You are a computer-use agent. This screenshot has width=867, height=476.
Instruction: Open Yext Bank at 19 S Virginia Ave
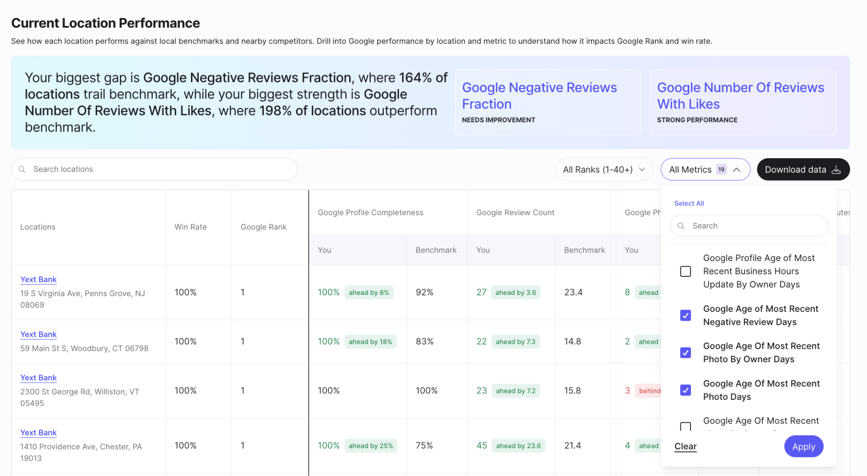pyautogui.click(x=39, y=279)
